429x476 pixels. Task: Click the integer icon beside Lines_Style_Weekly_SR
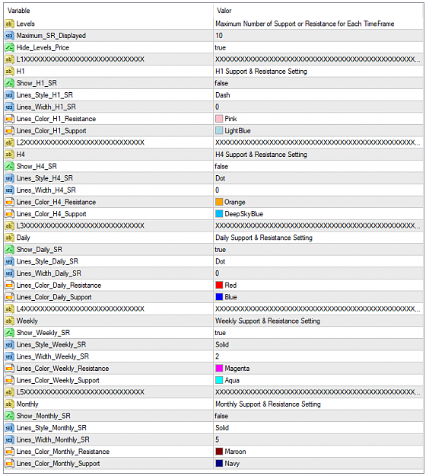pos(9,345)
